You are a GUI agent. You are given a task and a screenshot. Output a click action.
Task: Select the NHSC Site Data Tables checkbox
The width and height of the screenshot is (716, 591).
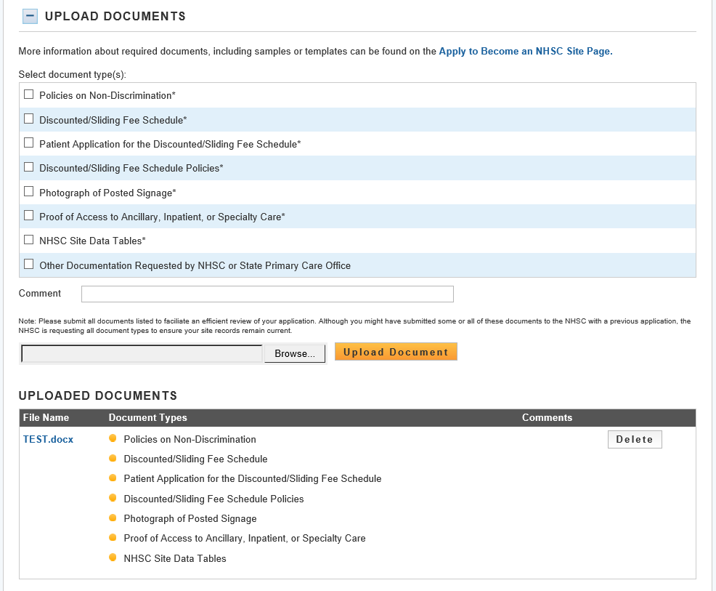[29, 240]
